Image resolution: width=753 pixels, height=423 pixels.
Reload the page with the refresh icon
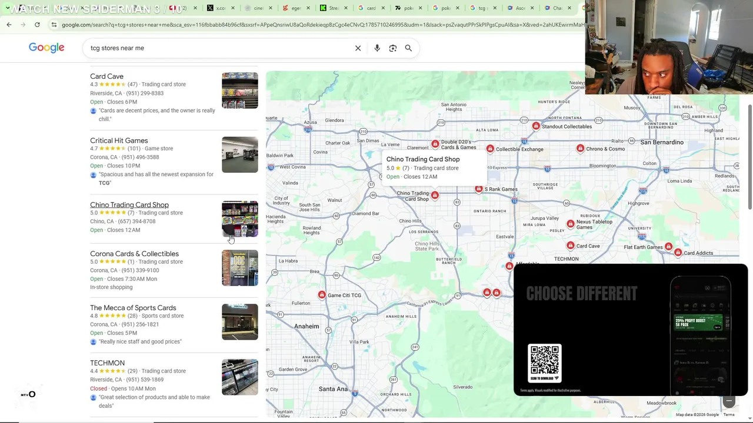[37, 25]
